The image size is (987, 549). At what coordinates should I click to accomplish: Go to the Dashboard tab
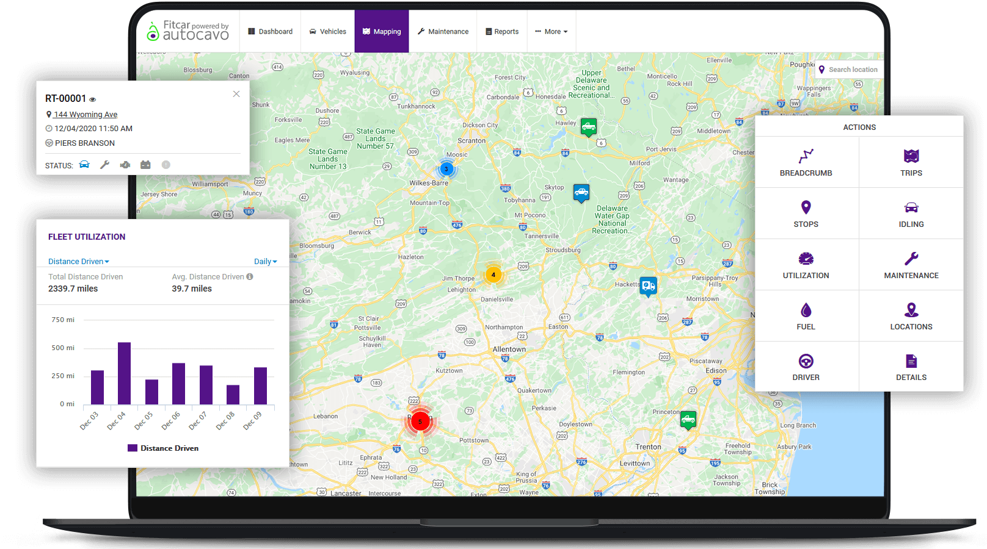(x=270, y=32)
